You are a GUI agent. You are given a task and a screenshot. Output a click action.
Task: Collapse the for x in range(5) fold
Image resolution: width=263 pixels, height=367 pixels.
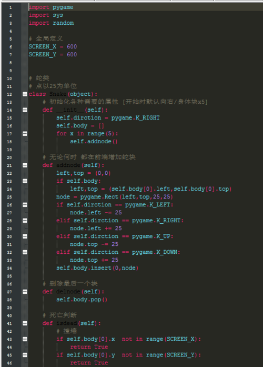(25, 134)
